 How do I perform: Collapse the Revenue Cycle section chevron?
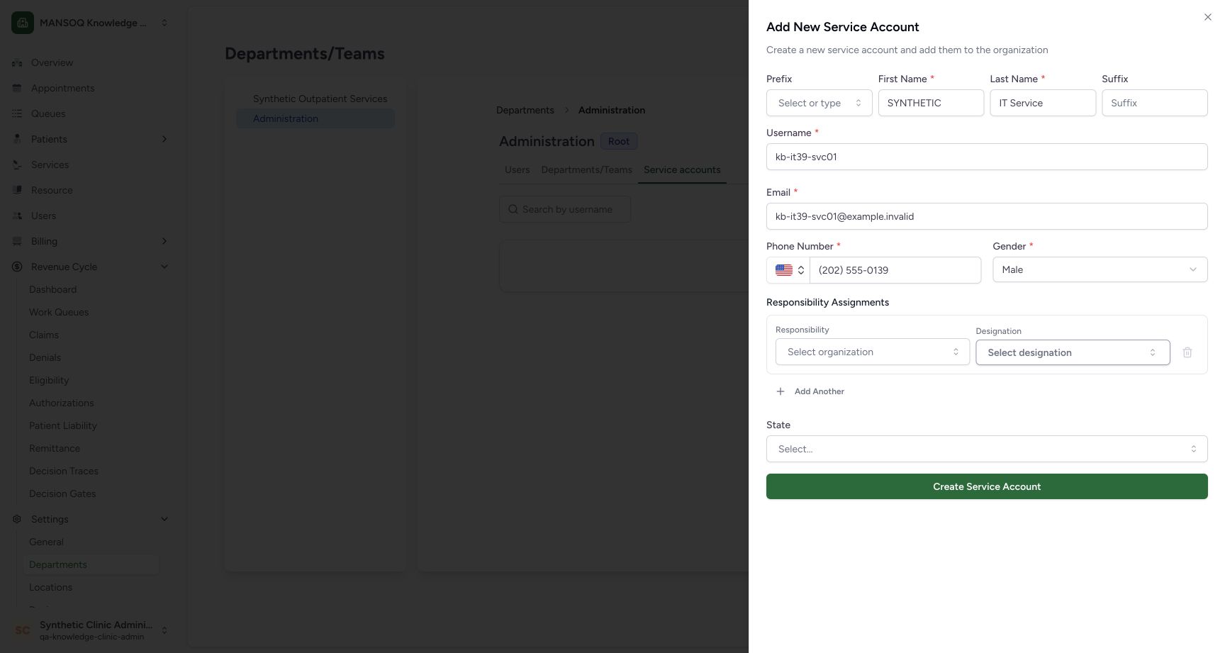(164, 267)
